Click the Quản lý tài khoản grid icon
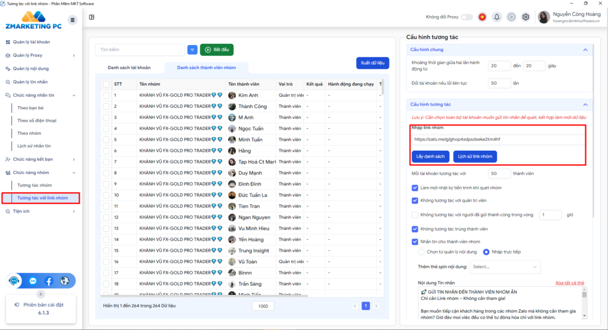 coord(8,42)
